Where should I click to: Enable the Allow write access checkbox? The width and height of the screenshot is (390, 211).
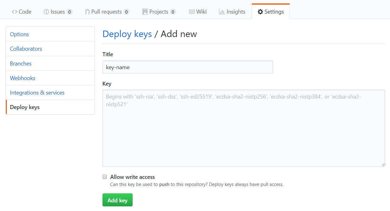104,176
